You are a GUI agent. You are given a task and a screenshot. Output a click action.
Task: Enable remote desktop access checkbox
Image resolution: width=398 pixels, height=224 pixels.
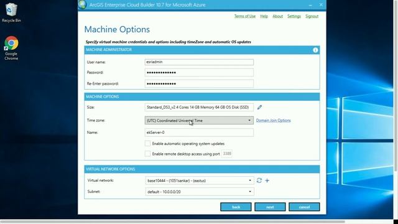click(147, 154)
